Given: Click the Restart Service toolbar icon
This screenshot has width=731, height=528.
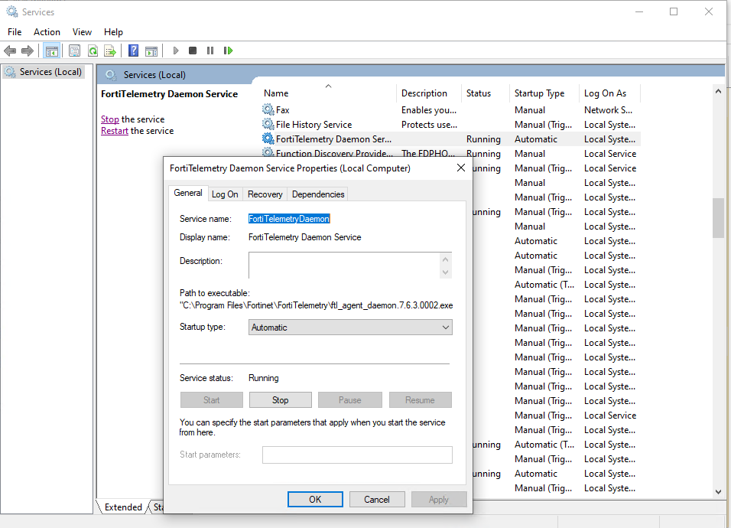Looking at the screenshot, I should pyautogui.click(x=228, y=51).
